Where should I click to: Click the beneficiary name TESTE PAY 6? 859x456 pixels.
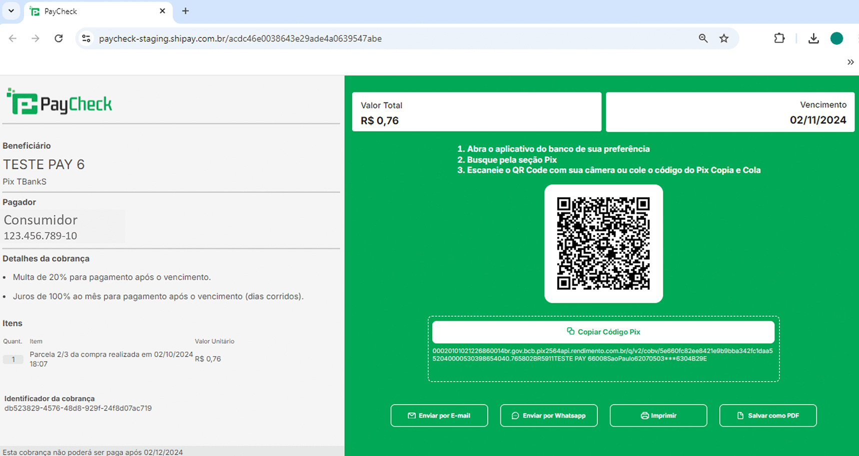[x=44, y=165]
